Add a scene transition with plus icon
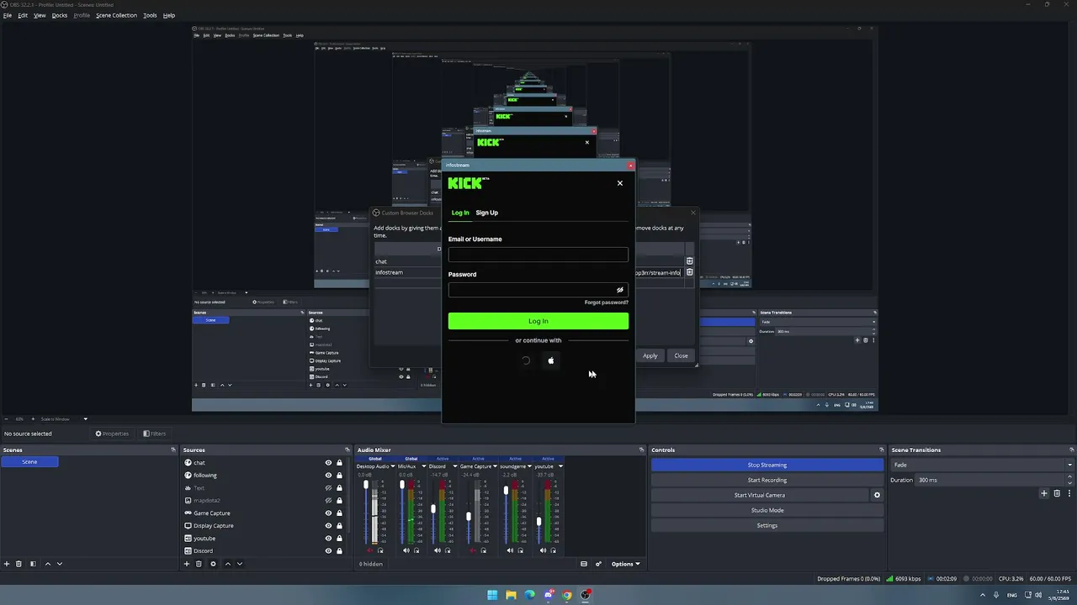Viewport: 1077px width, 605px height. (x=1044, y=493)
